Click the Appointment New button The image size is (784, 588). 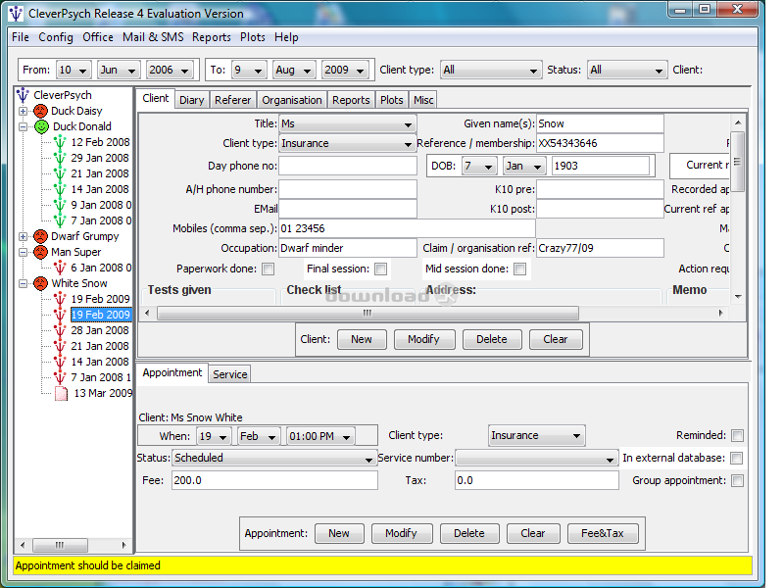pos(339,533)
